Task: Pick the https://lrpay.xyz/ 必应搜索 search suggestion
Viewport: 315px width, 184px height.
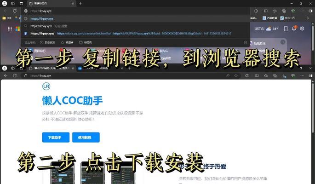Action: click(x=136, y=26)
